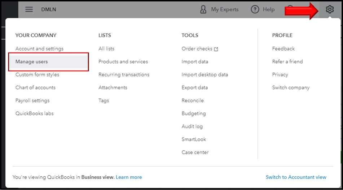This screenshot has height=190, width=343.
Task: Open the hamburger navigation menu
Action: (29, 9)
